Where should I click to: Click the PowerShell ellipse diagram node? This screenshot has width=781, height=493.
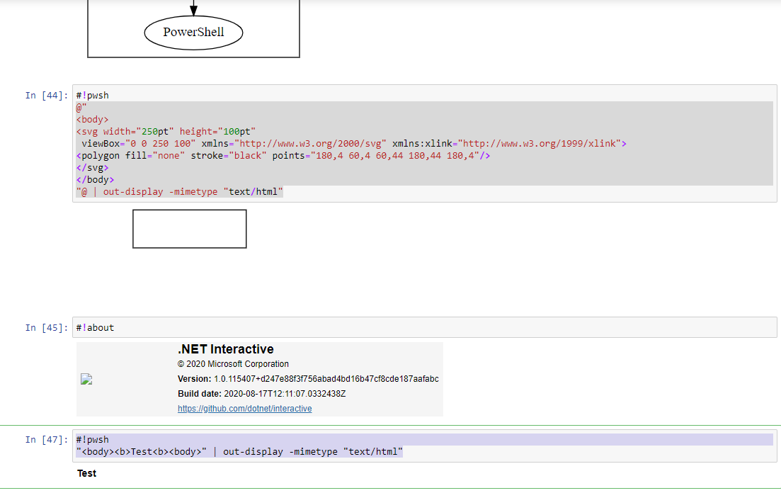click(x=193, y=31)
